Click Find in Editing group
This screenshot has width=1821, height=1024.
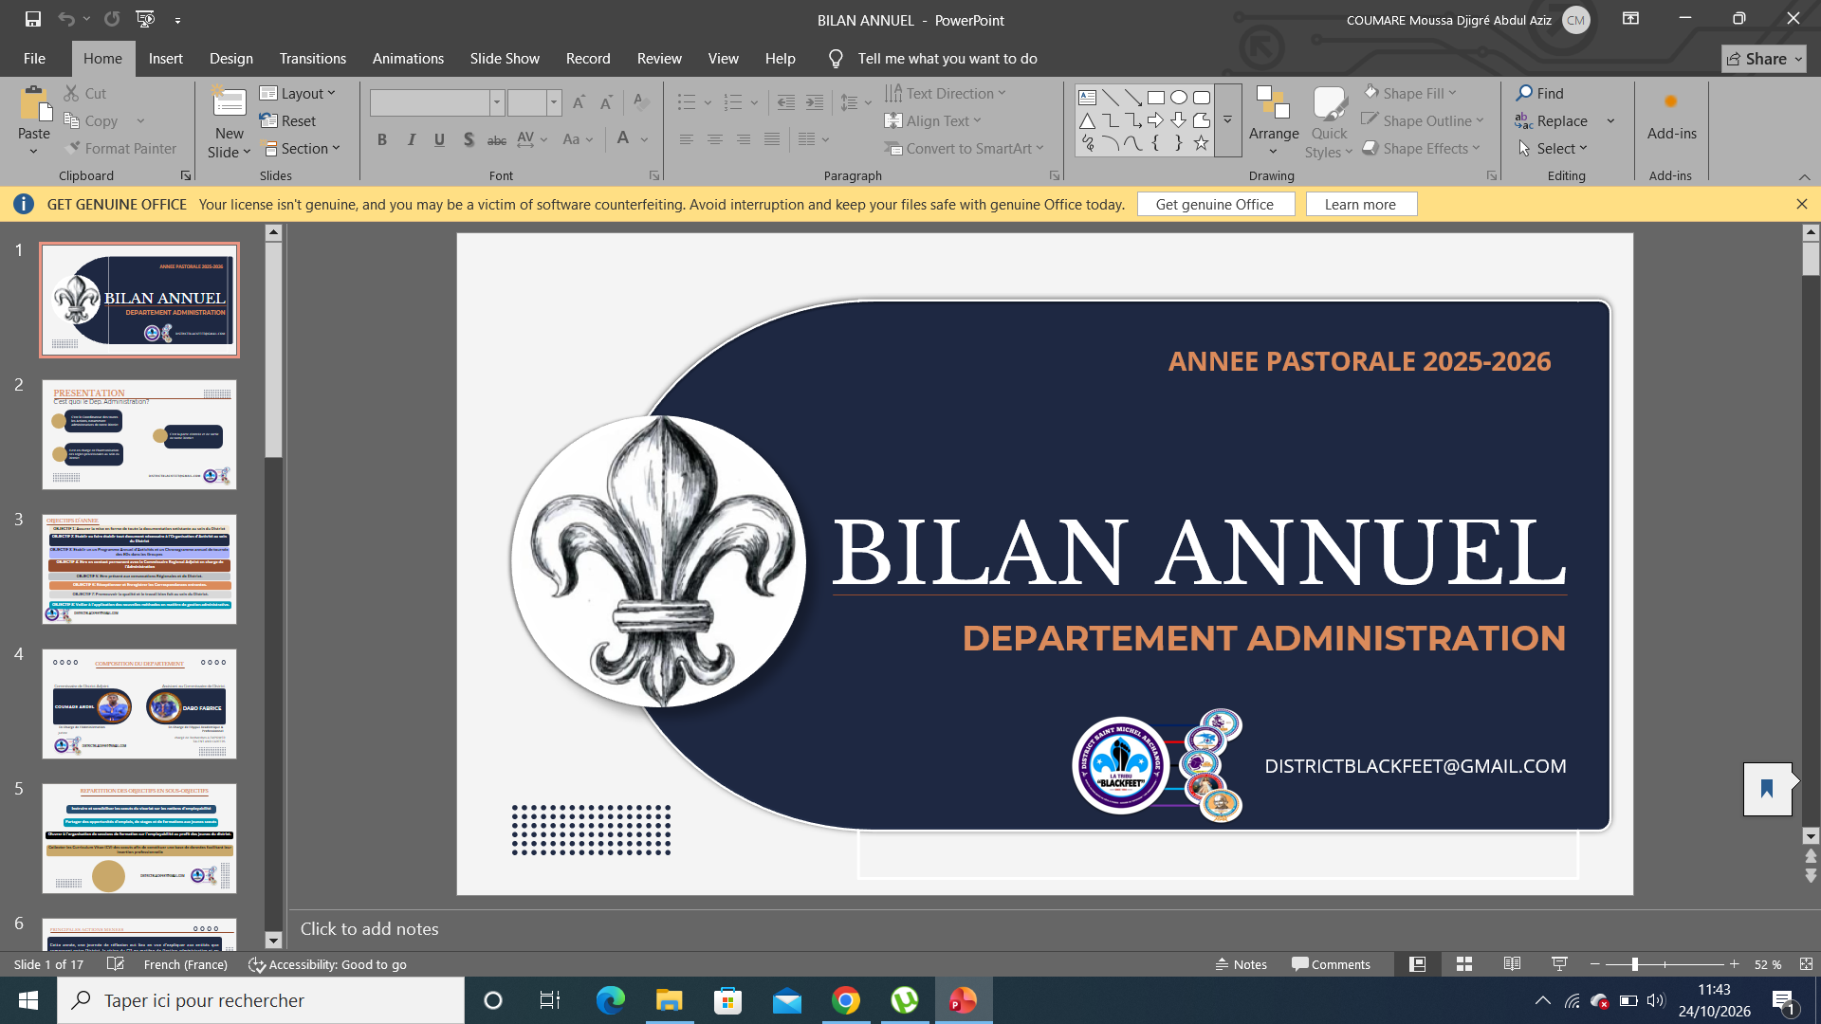tap(1540, 93)
